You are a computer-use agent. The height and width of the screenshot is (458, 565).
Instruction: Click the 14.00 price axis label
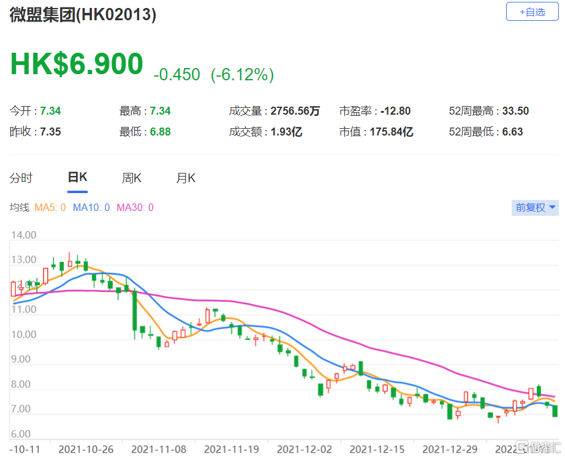(24, 235)
